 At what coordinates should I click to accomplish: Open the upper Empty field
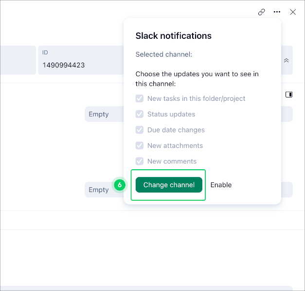tap(103, 114)
